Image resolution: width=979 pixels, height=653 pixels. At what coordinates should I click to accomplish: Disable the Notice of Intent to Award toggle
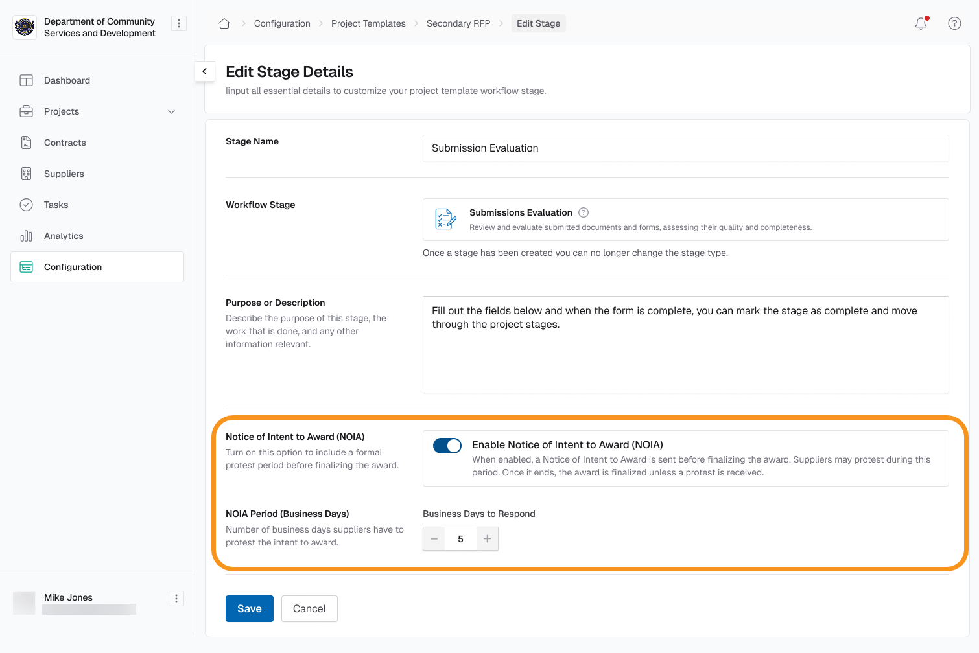(447, 445)
